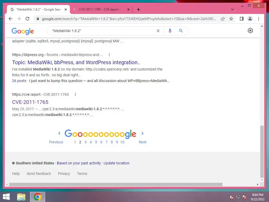Go to the Google logo homepage
269x202 pixels.
[23, 31]
